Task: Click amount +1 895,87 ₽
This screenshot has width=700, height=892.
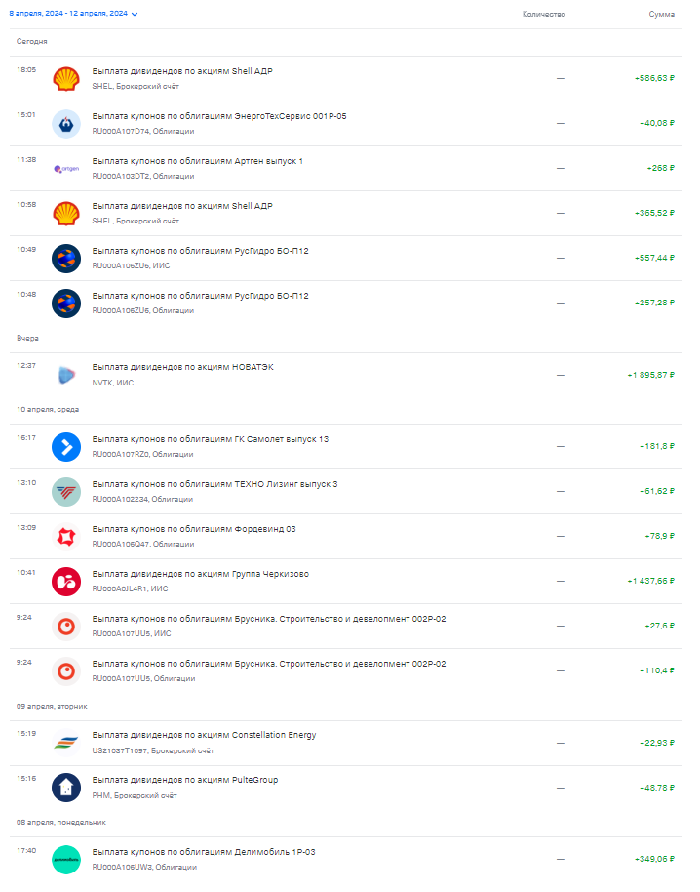Action: 650,375
